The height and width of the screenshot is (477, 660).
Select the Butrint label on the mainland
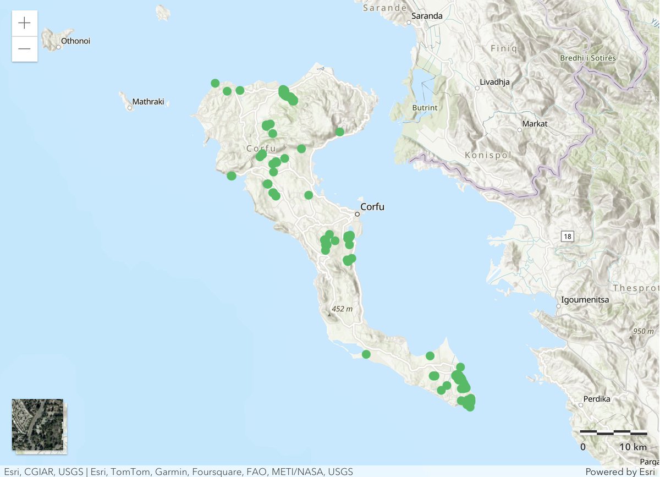[x=425, y=107]
